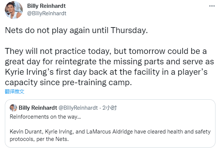Image resolution: width=217 pixels, height=148 pixels.
Task: Click the 'great day for reintegrate' line
Action: pyautogui.click(x=109, y=62)
